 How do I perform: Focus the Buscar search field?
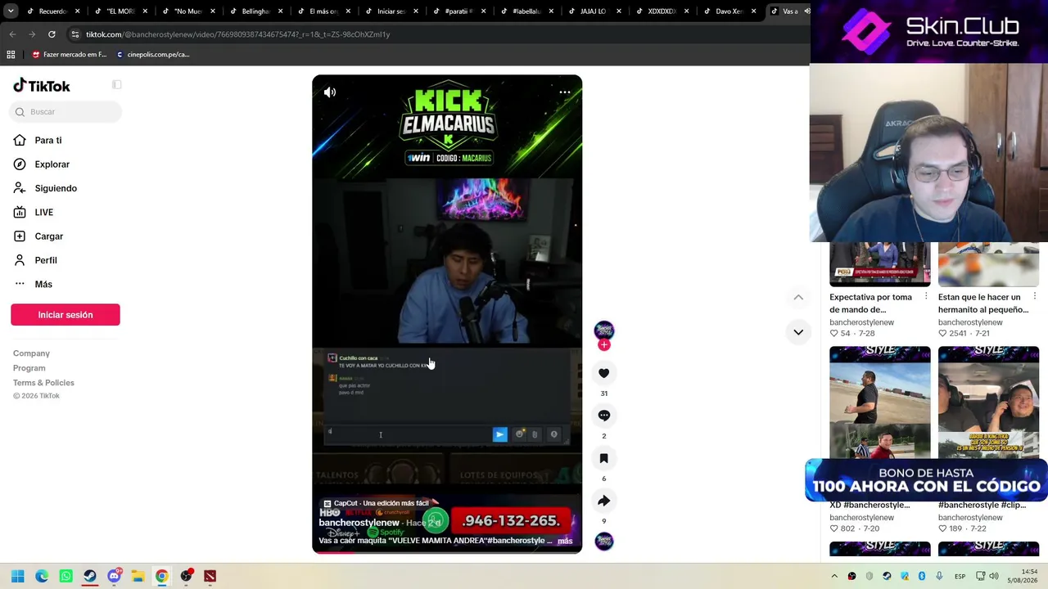[66, 111]
